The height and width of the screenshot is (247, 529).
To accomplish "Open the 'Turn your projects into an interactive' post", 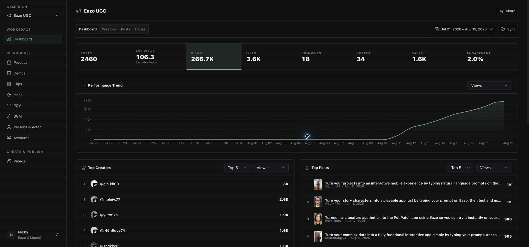I will pyautogui.click(x=413, y=183).
